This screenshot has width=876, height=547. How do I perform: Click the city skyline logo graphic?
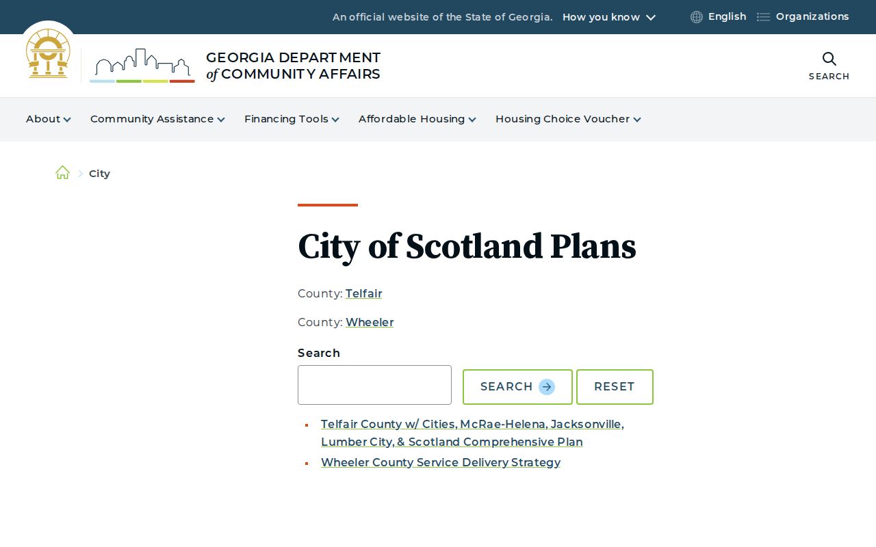pyautogui.click(x=142, y=66)
